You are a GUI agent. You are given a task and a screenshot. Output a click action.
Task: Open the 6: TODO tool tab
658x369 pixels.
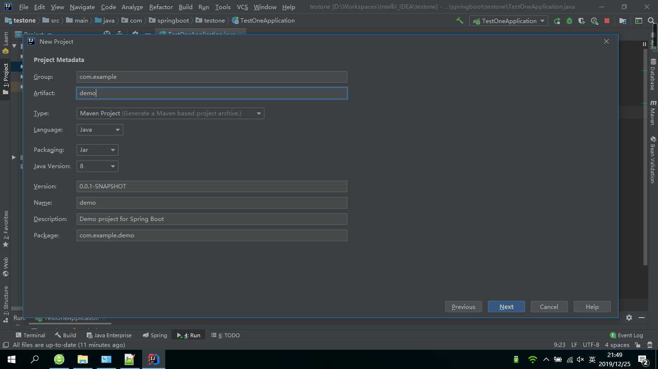(225, 335)
